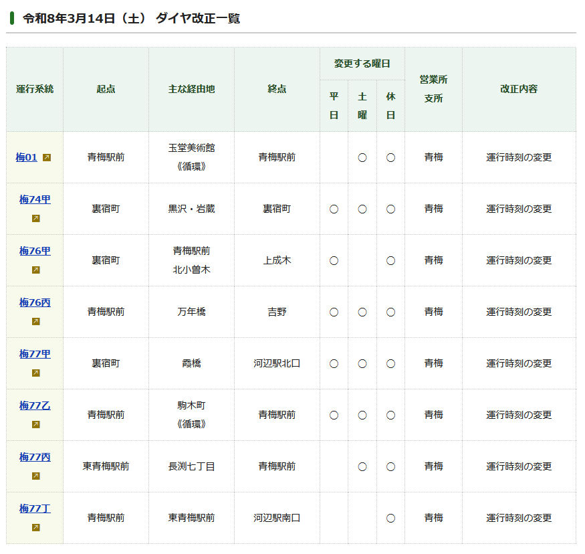Click the external link icon under 梅76甲

point(35,270)
